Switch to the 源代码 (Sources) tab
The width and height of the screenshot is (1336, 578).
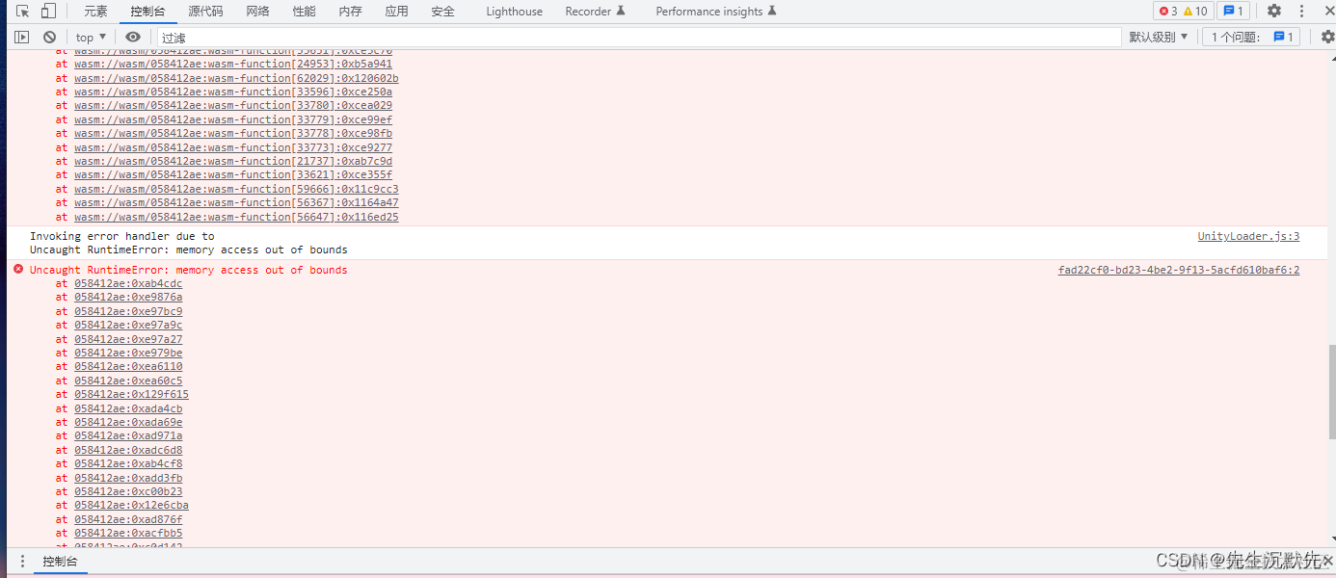pyautogui.click(x=205, y=12)
